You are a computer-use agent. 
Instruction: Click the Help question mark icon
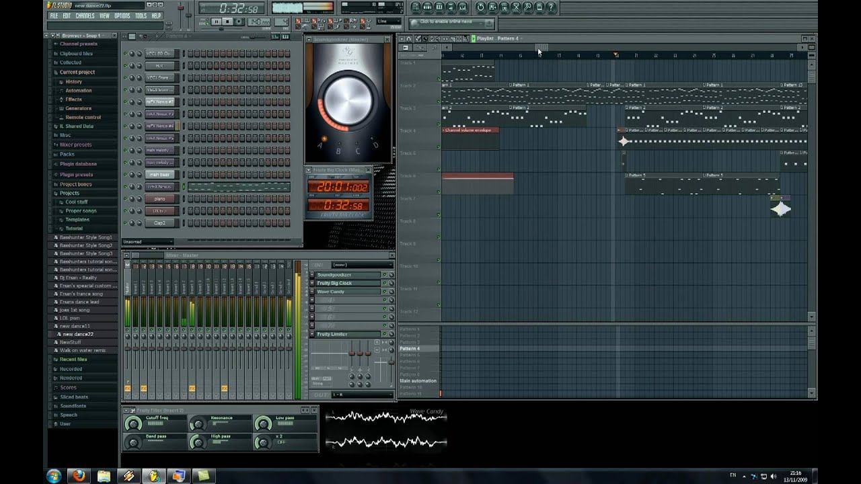[551, 7]
